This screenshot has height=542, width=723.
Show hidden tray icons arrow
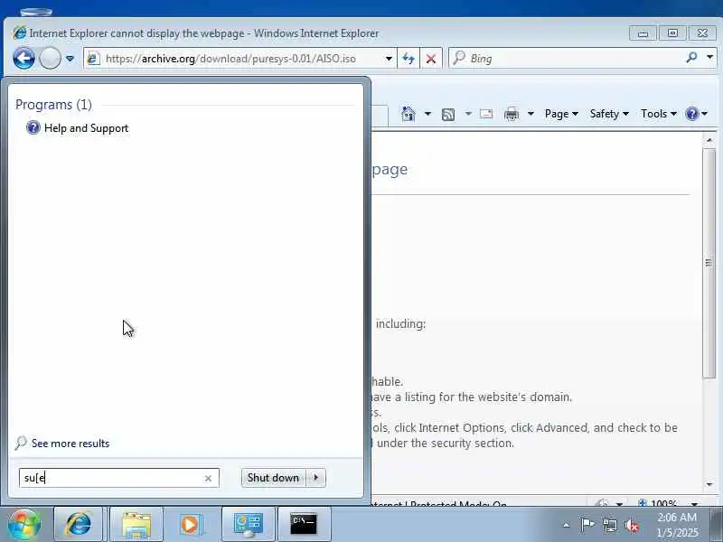tap(567, 525)
